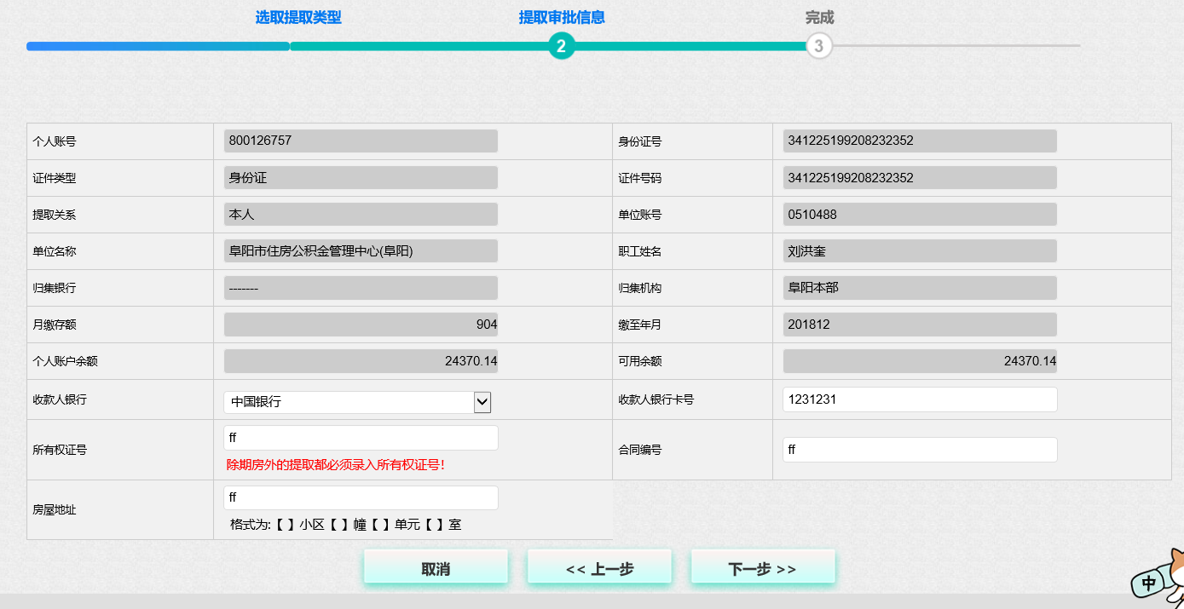Click the 合同编号 input field
Screen dimensions: 1184x609
tap(920, 450)
